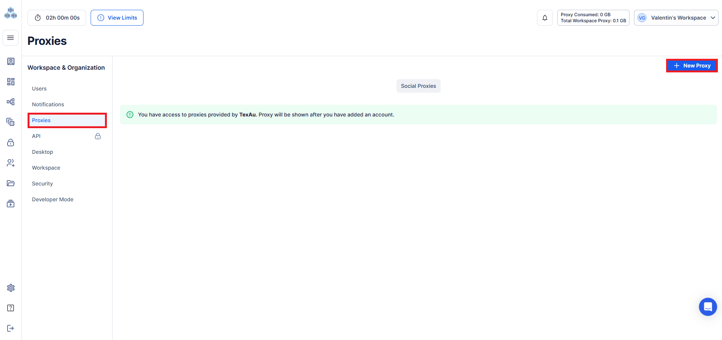This screenshot has width=722, height=340.
Task: Open the lock icon in the left sidebar
Action: [x=11, y=142]
